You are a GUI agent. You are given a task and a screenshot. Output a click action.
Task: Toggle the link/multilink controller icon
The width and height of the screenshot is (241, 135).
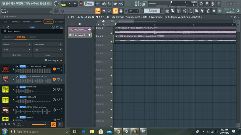[115, 11]
